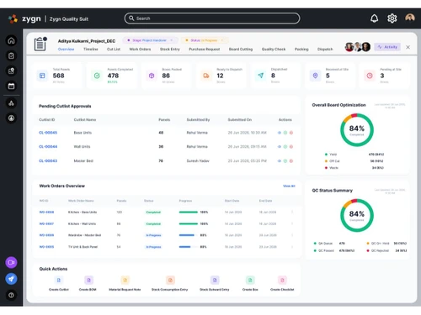The width and height of the screenshot is (421, 315).
Task: Click the purple video camera sidebar button
Action: (x=11, y=262)
